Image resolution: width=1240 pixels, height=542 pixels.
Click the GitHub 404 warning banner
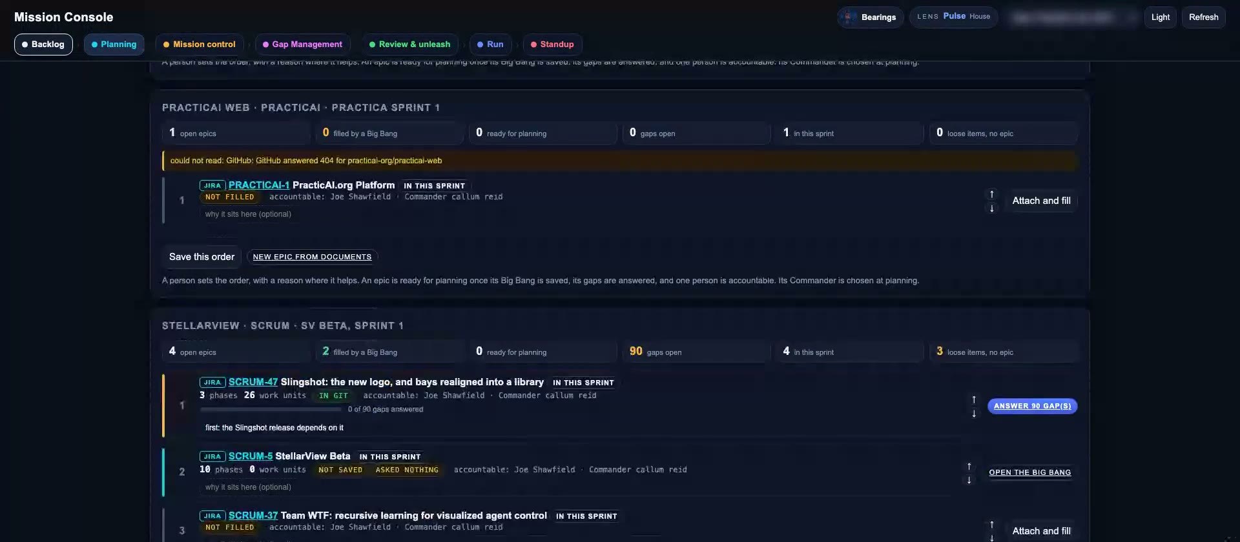pos(620,161)
